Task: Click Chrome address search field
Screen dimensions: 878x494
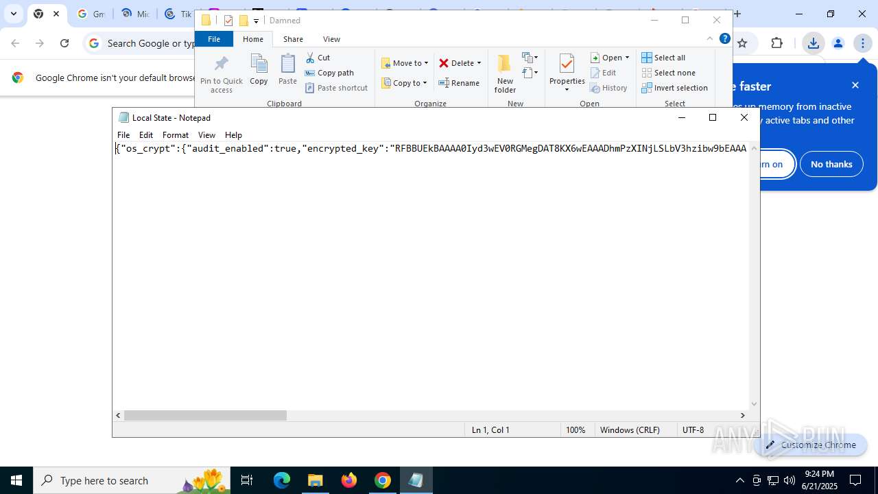Action: pos(151,43)
